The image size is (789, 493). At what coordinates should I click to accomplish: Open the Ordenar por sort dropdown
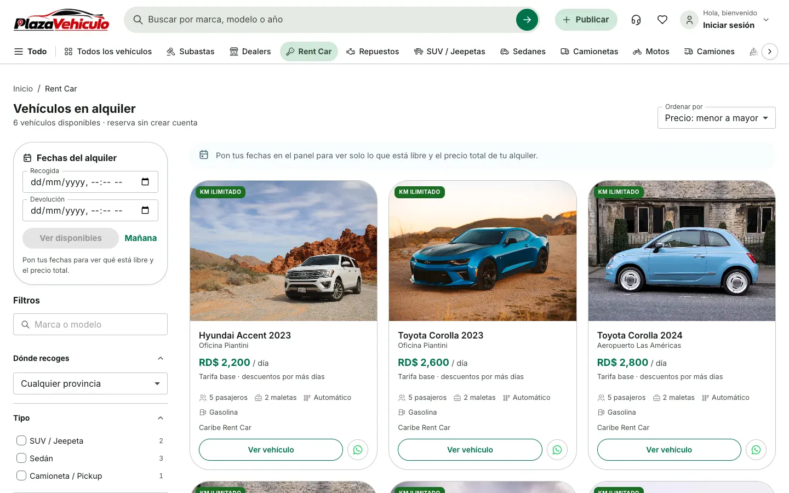tap(716, 118)
